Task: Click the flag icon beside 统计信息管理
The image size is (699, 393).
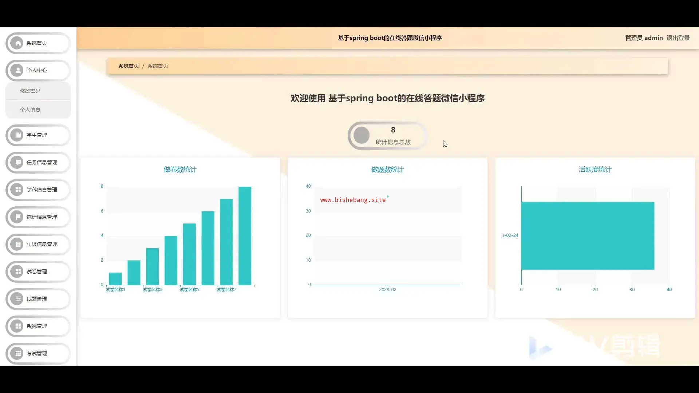Action: click(x=17, y=217)
